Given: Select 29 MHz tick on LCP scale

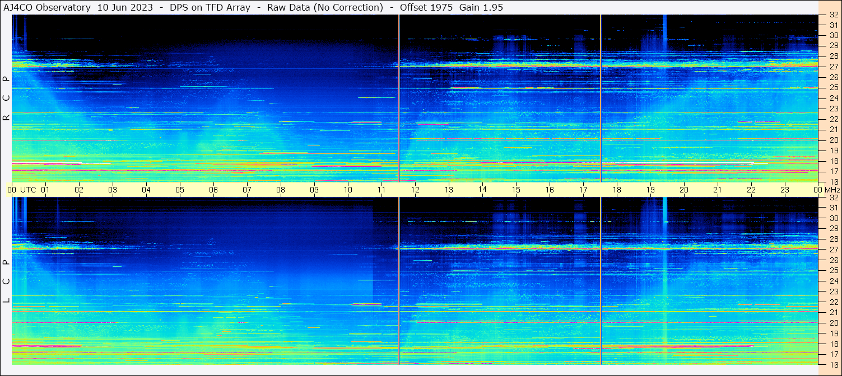Looking at the screenshot, I should 833,229.
